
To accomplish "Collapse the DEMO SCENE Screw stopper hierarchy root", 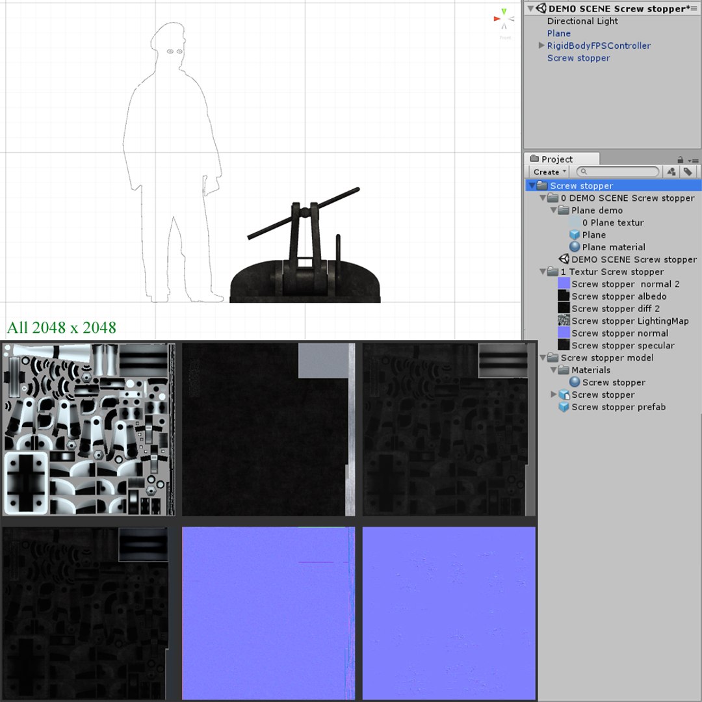I will [x=530, y=8].
